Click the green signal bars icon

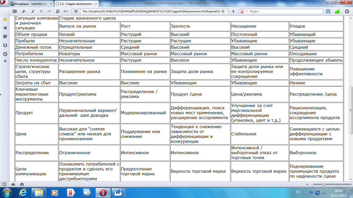(337, 11)
